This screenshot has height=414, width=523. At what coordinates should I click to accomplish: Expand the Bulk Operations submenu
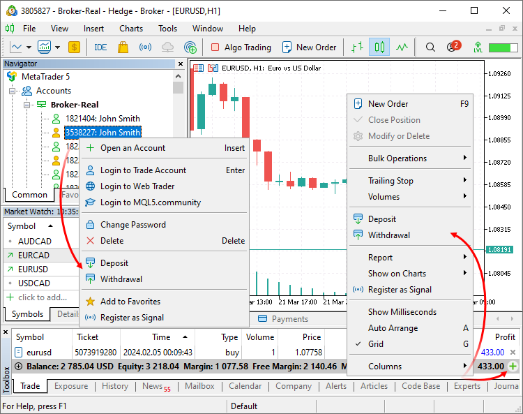411,158
